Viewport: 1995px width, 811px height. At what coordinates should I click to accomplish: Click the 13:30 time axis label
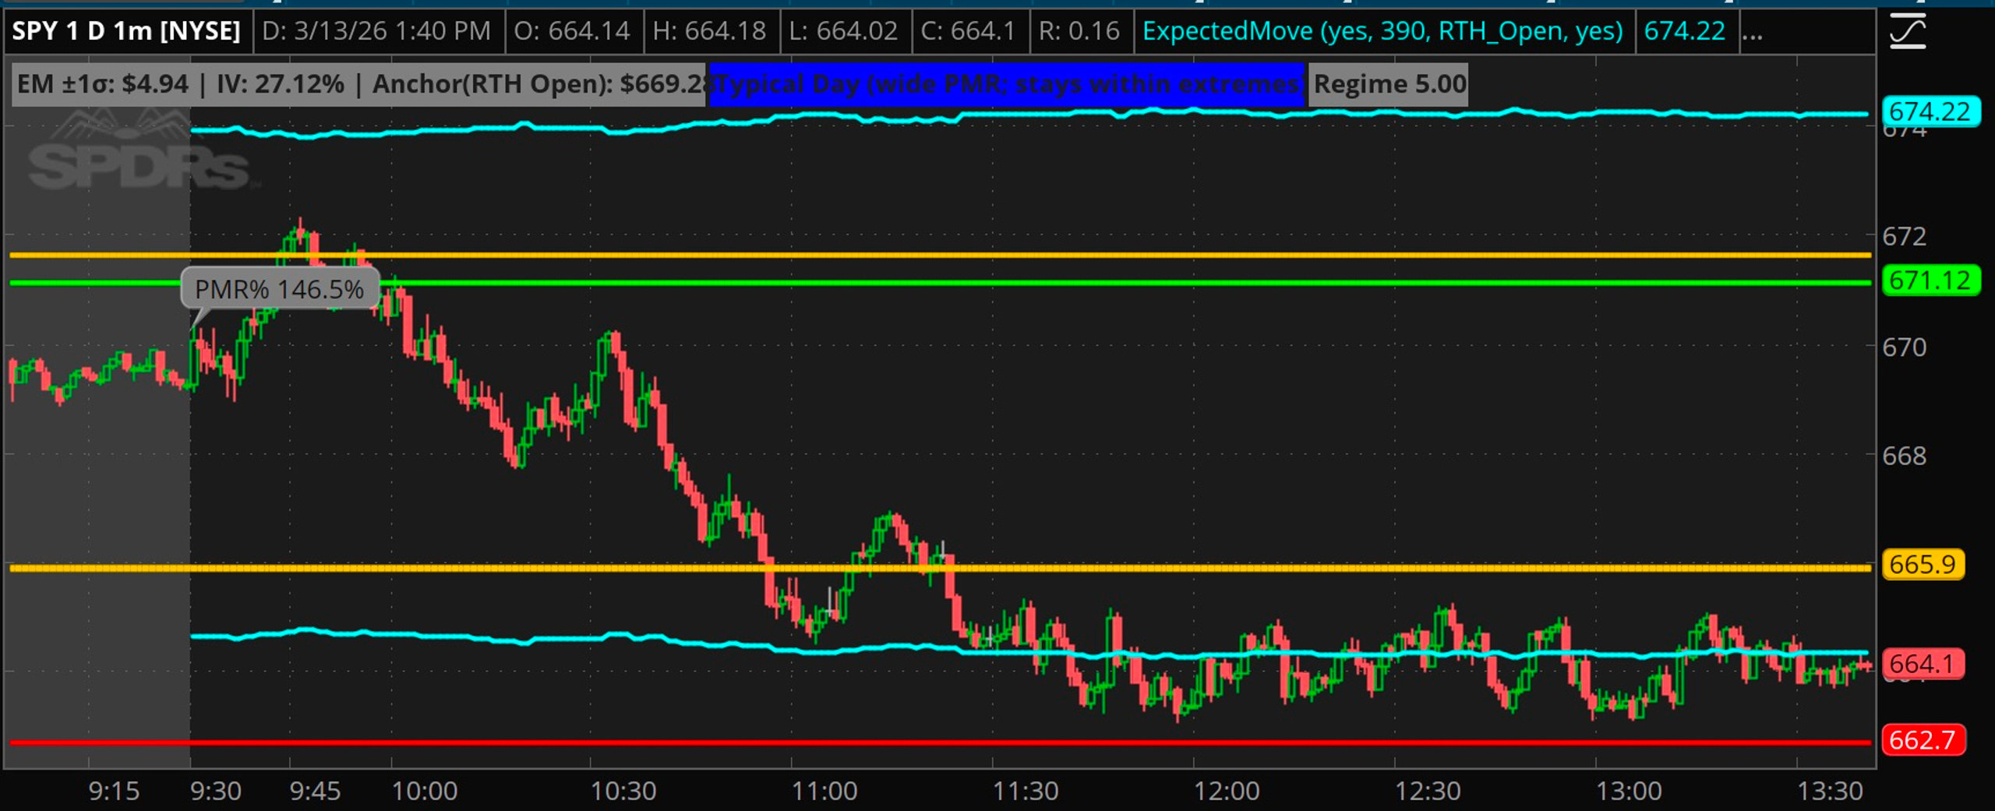(x=1830, y=792)
